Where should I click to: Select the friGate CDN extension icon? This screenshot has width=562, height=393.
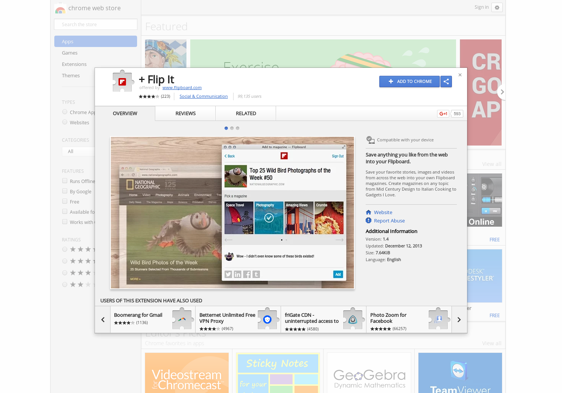(x=353, y=319)
